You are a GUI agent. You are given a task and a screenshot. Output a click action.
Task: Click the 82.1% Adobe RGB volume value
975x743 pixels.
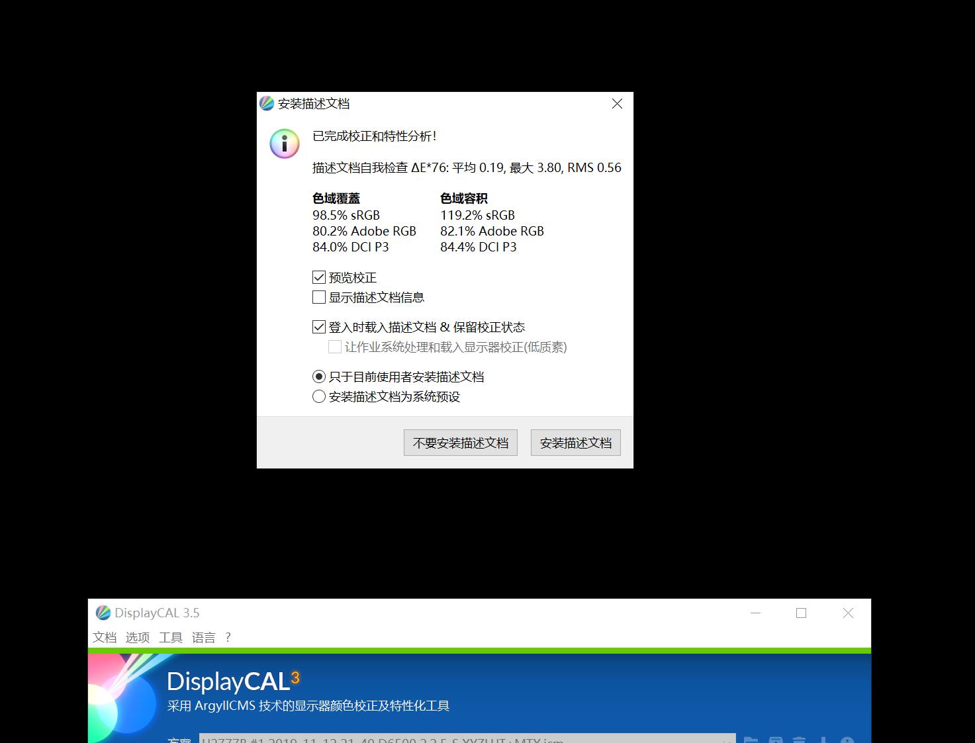492,231
